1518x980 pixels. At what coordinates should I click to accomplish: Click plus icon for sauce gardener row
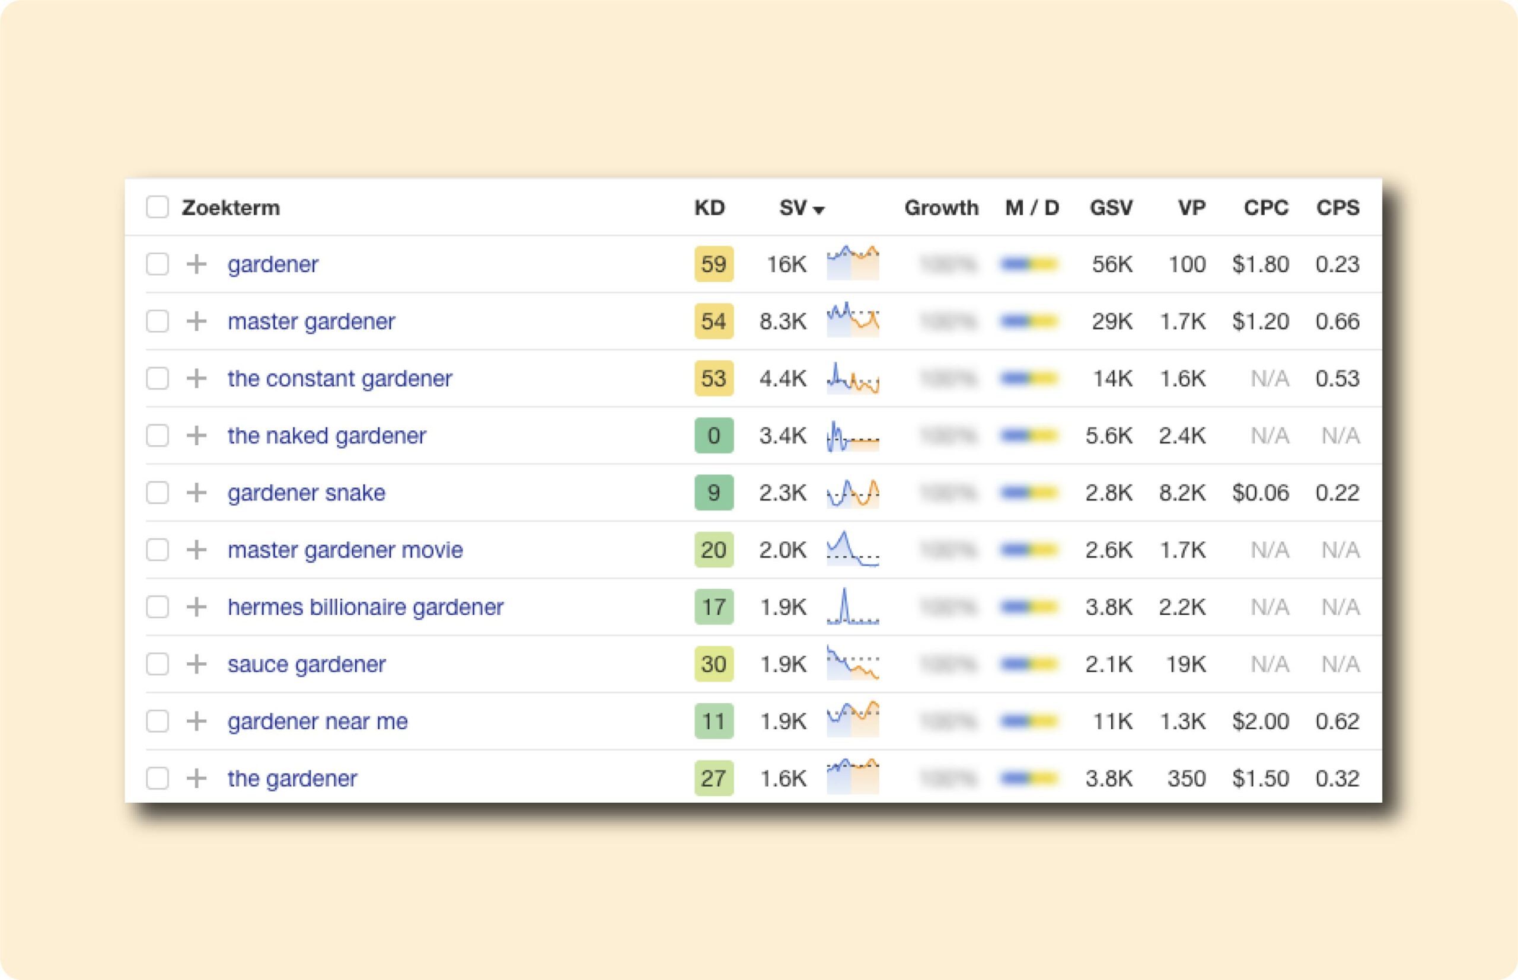click(x=196, y=665)
